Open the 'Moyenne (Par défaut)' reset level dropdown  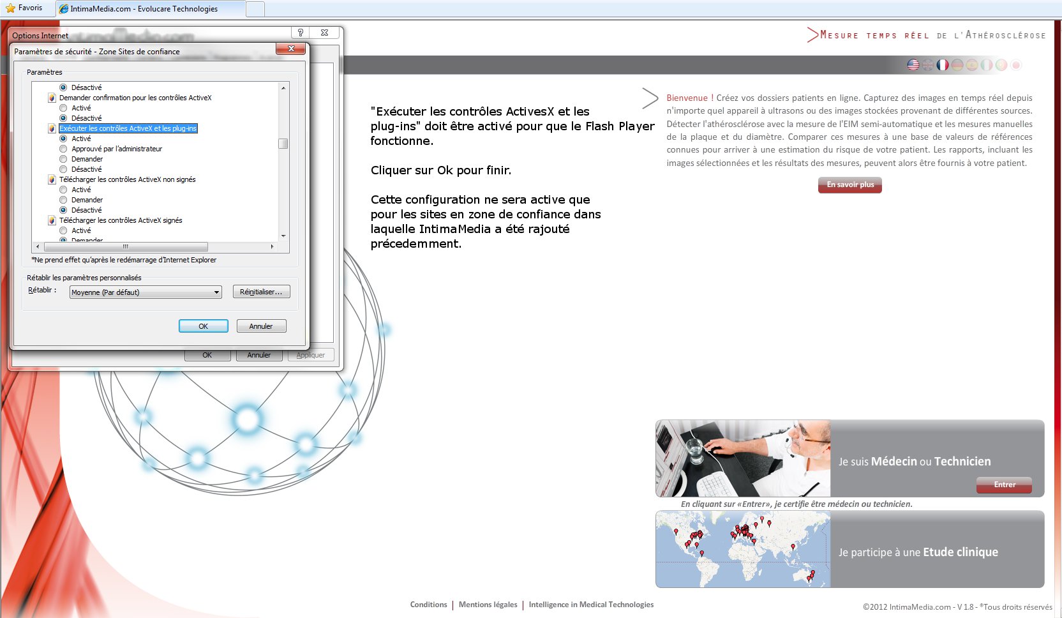point(146,292)
